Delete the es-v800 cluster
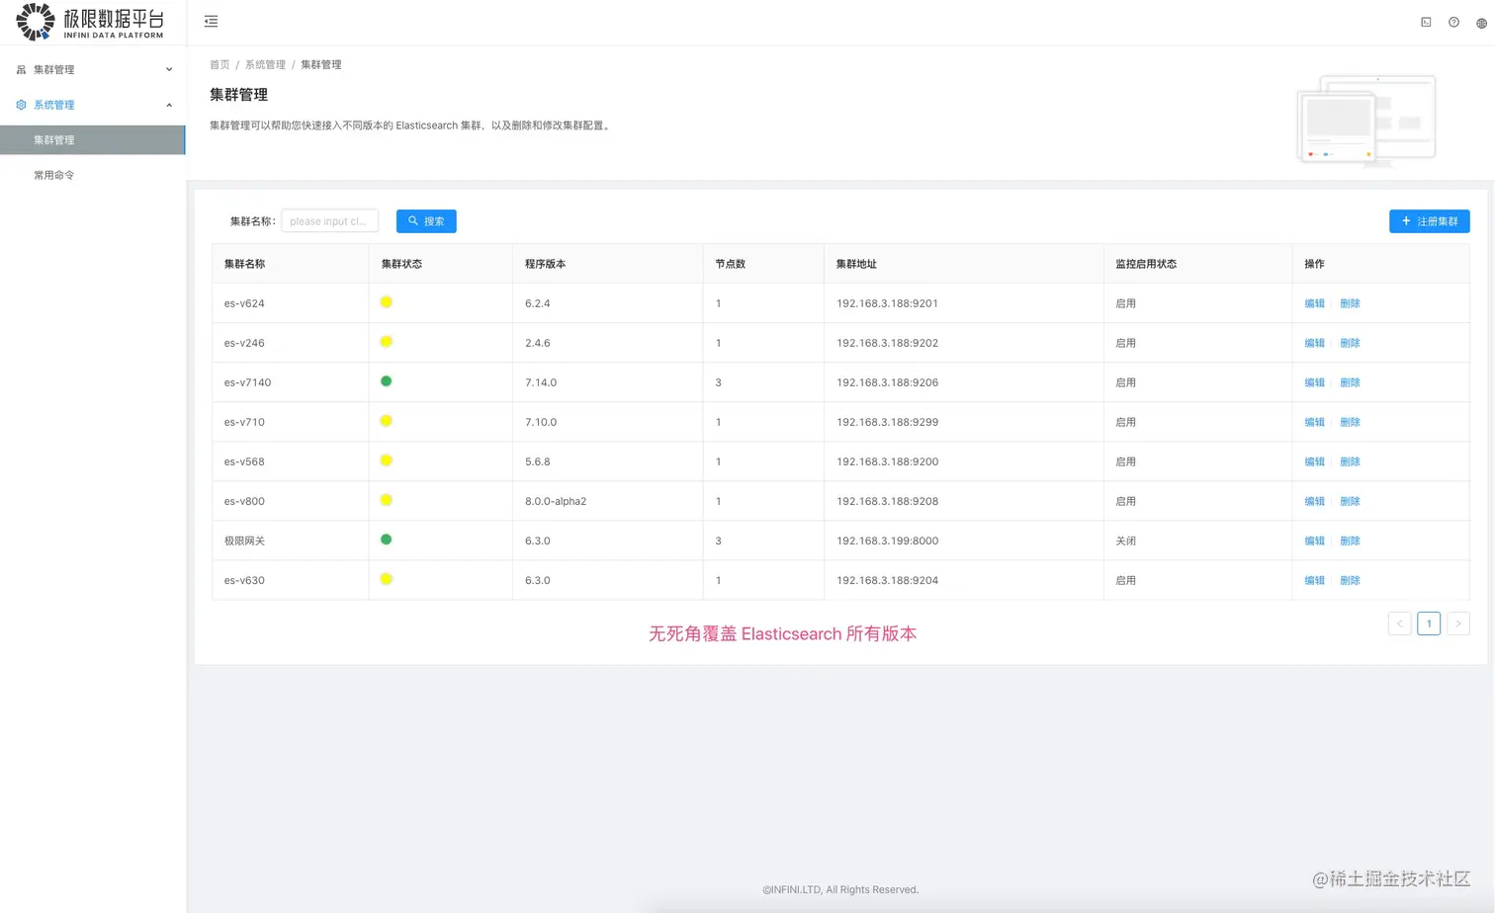This screenshot has width=1495, height=913. pyautogui.click(x=1350, y=501)
